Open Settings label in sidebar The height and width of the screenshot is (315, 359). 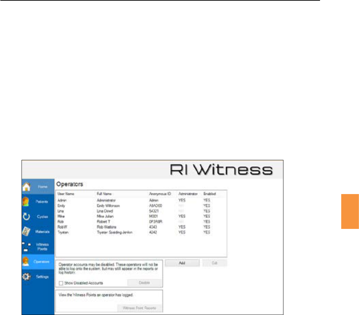pyautogui.click(x=42, y=277)
